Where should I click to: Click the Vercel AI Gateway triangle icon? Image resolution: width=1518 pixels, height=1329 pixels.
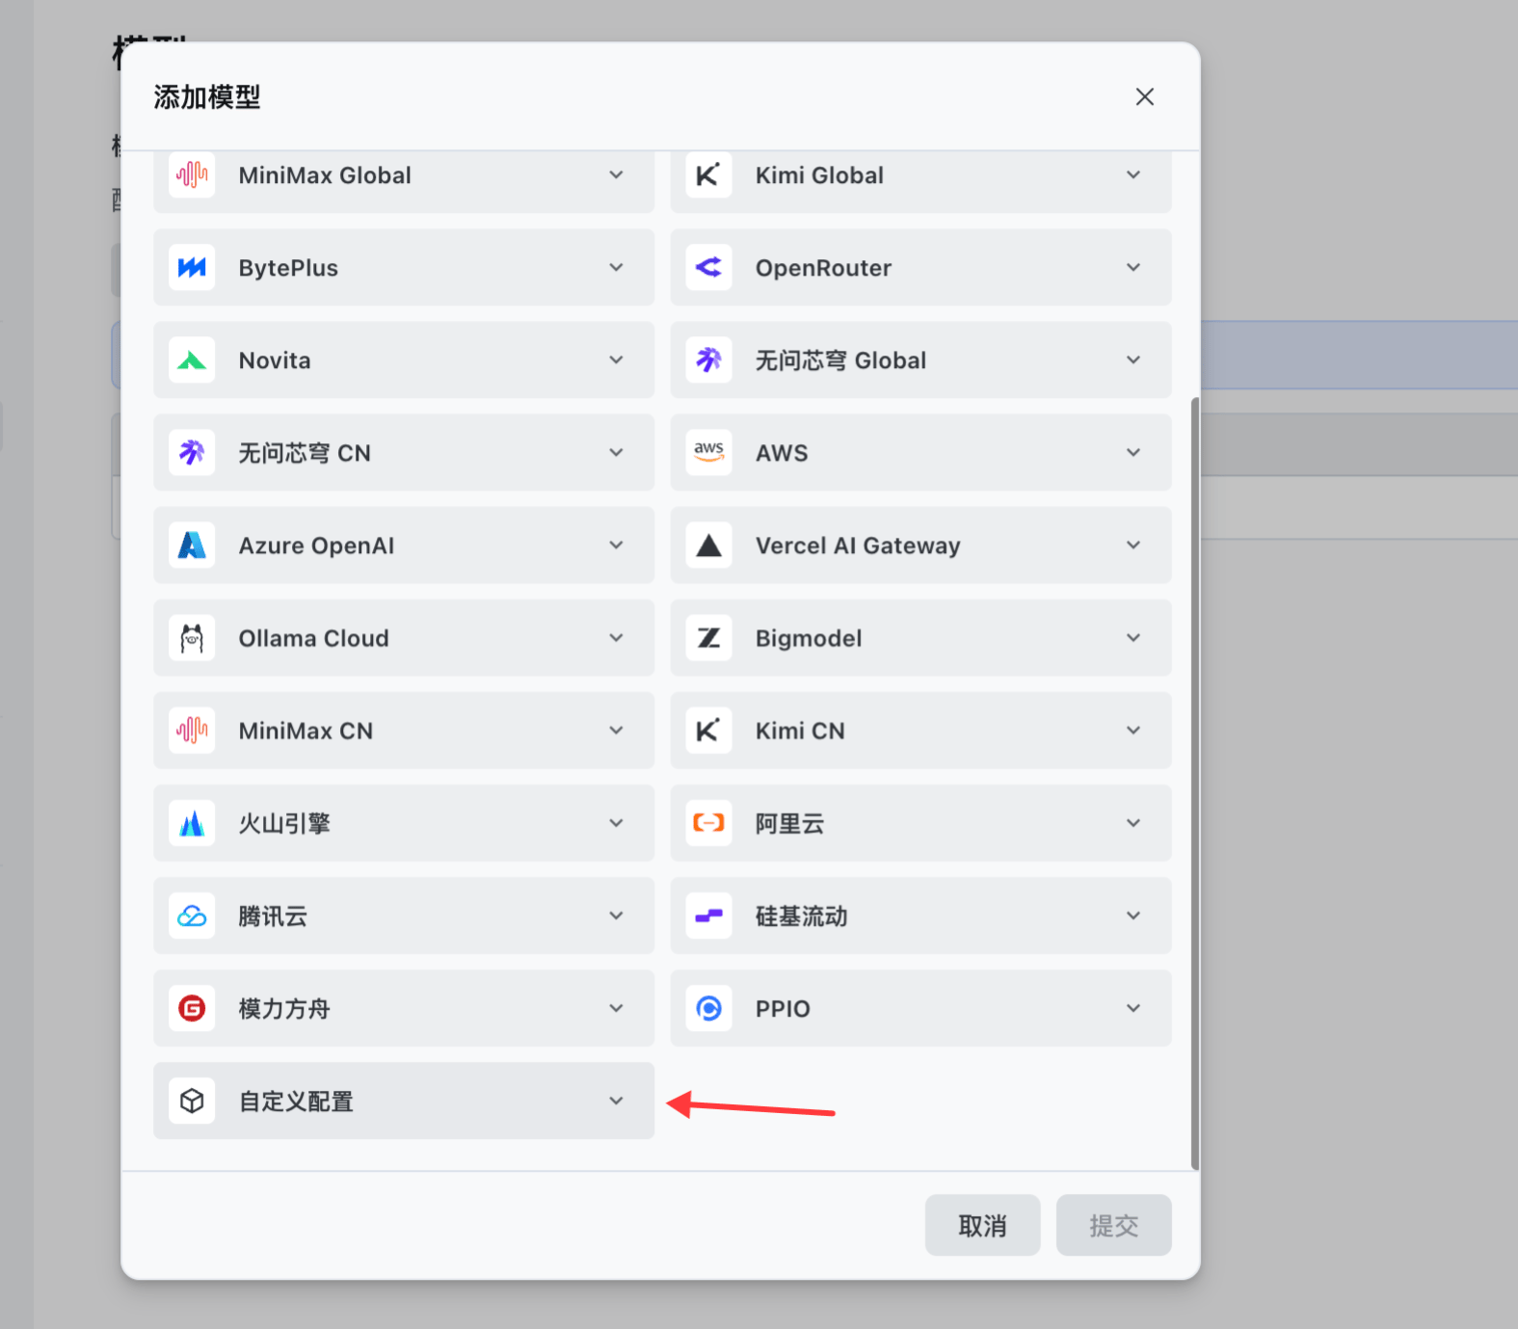pyautogui.click(x=708, y=545)
